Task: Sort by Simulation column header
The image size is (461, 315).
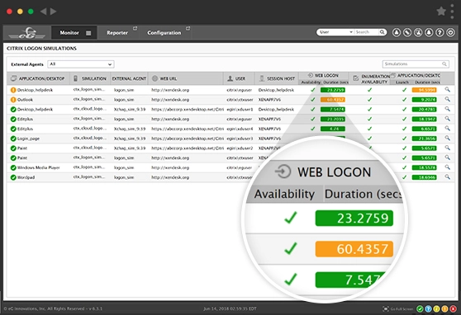Action: (x=90, y=78)
